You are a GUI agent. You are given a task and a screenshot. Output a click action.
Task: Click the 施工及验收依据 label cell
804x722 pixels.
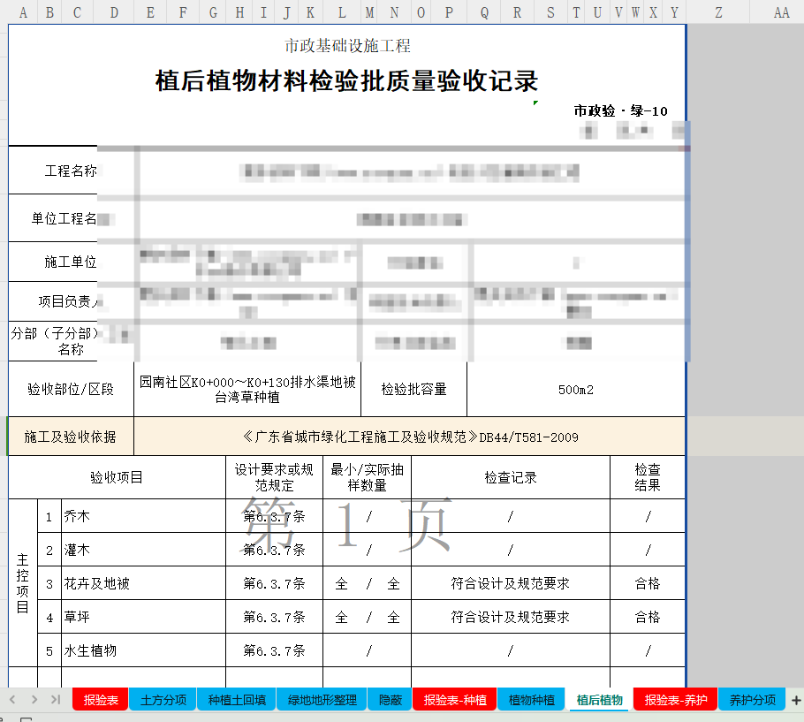pyautogui.click(x=70, y=437)
